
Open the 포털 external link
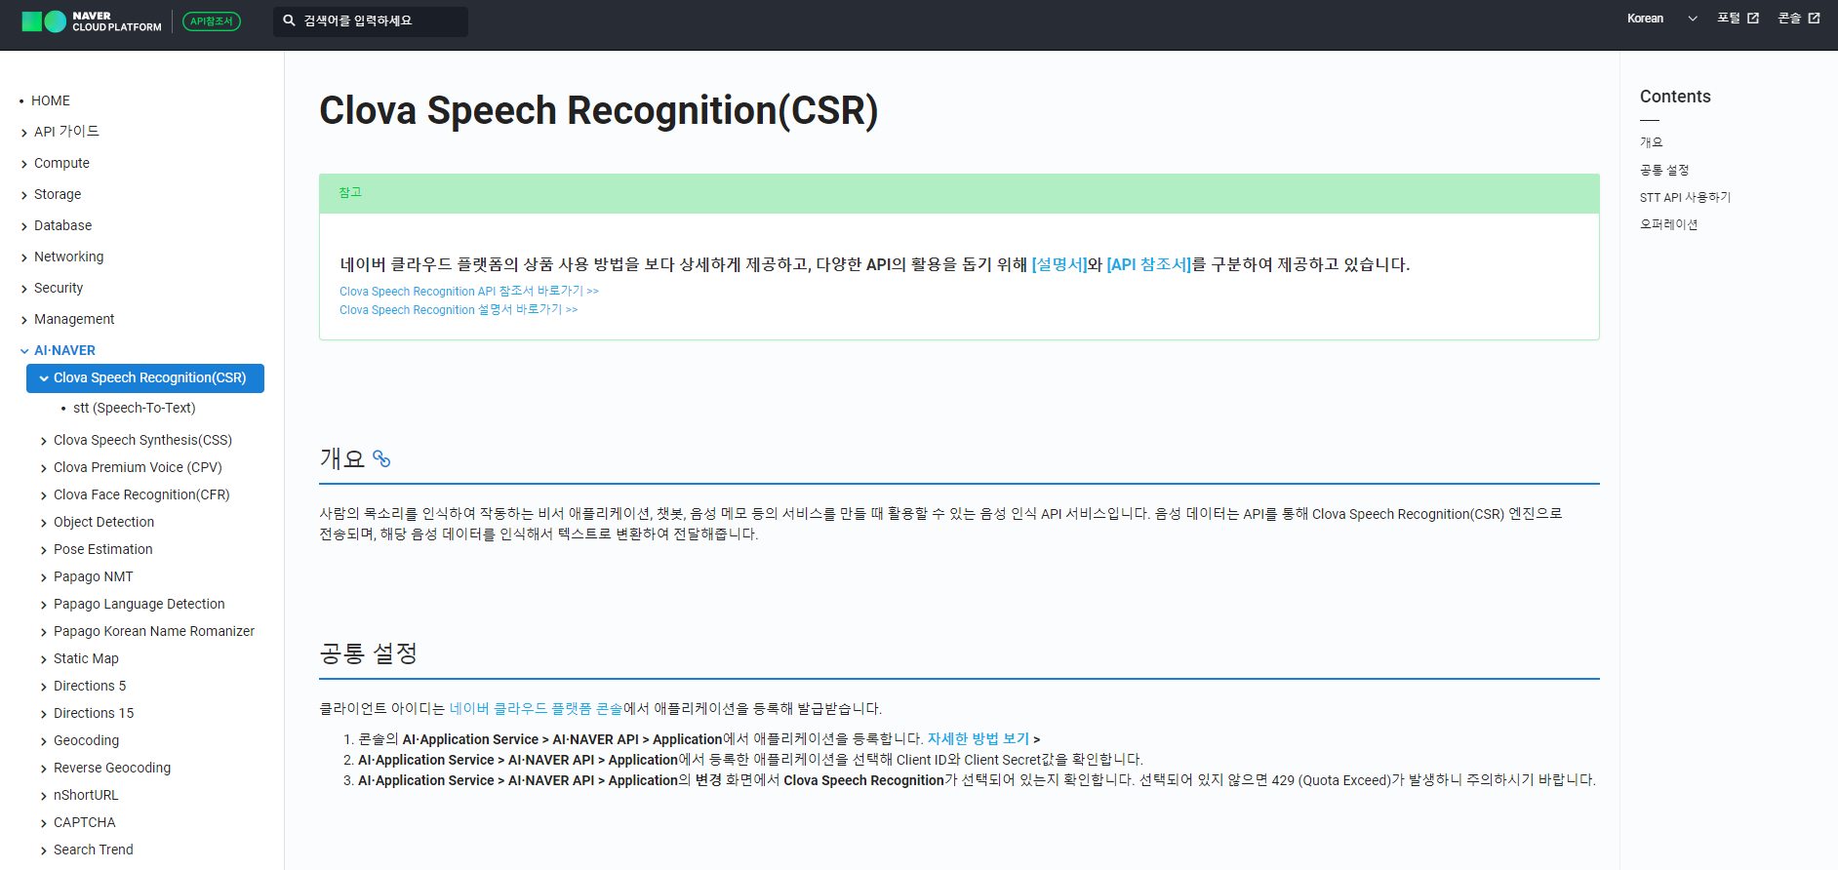tap(1738, 19)
